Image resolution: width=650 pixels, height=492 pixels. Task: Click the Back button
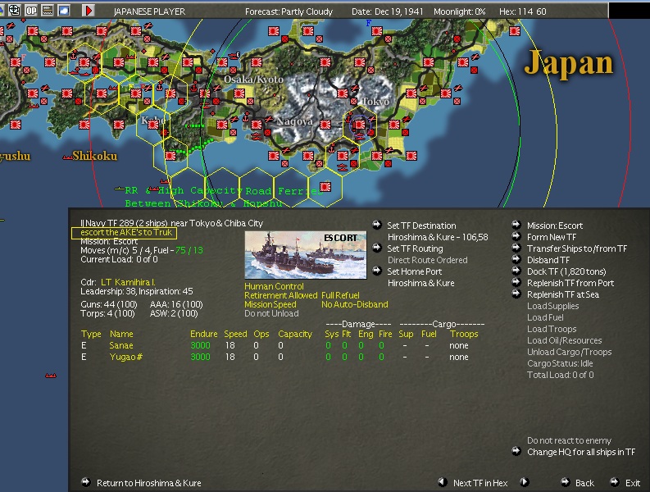pyautogui.click(x=584, y=483)
